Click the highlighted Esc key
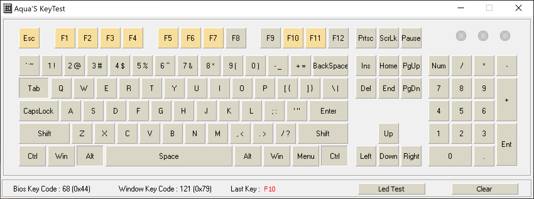Image resolution: width=534 pixels, height=199 pixels. click(x=29, y=38)
